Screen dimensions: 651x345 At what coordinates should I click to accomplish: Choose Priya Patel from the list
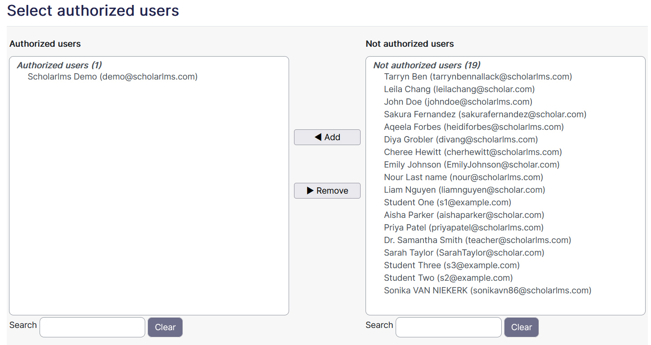click(464, 227)
